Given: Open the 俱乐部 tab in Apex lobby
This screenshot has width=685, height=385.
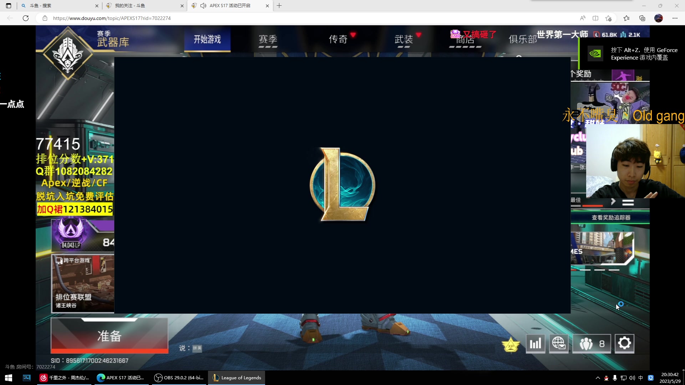Looking at the screenshot, I should [x=523, y=39].
